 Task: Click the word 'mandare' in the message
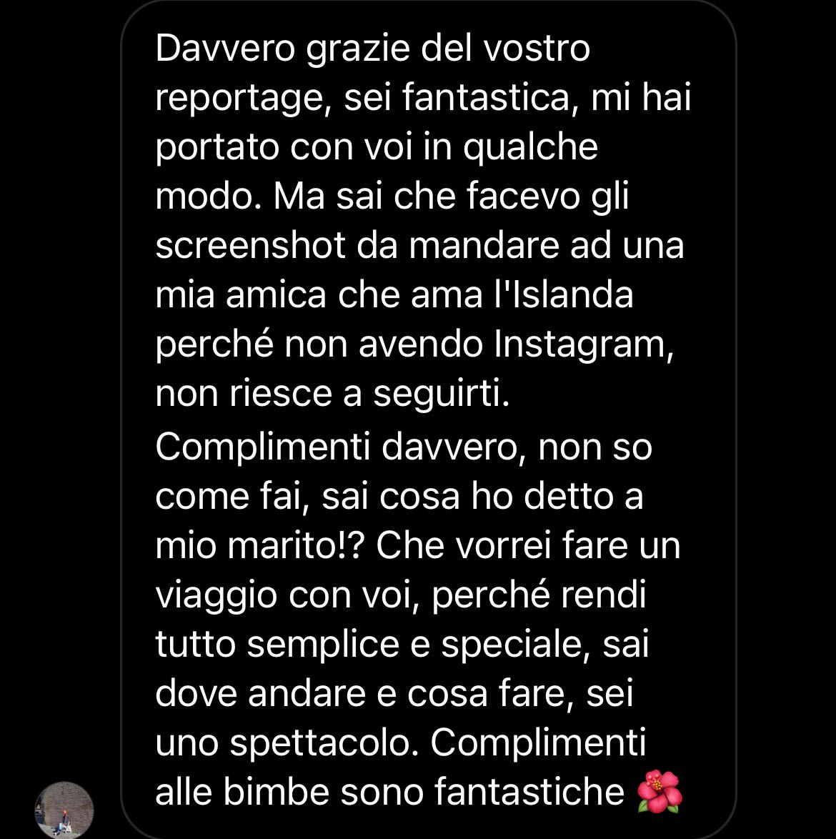484,246
